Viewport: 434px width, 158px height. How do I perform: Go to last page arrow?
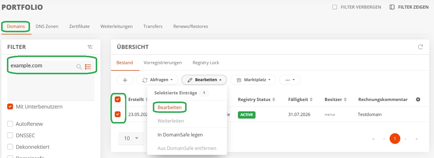pos(416,139)
